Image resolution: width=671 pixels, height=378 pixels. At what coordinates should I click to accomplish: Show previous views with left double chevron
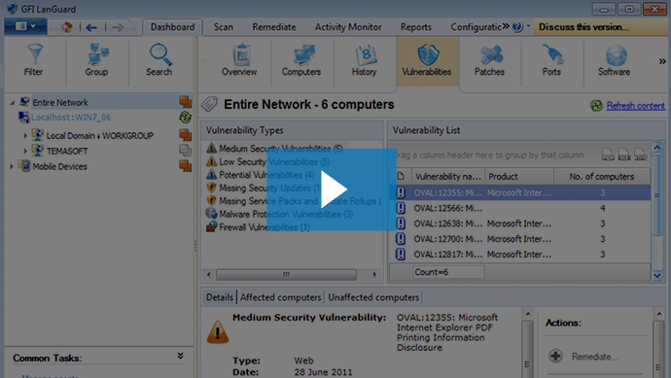204,61
